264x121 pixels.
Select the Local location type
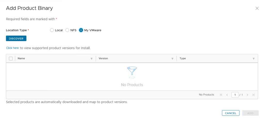pyautogui.click(x=52, y=30)
